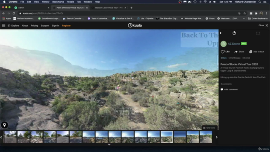Open the Apps bookmark
The image size is (270, 152).
[x=7, y=19]
